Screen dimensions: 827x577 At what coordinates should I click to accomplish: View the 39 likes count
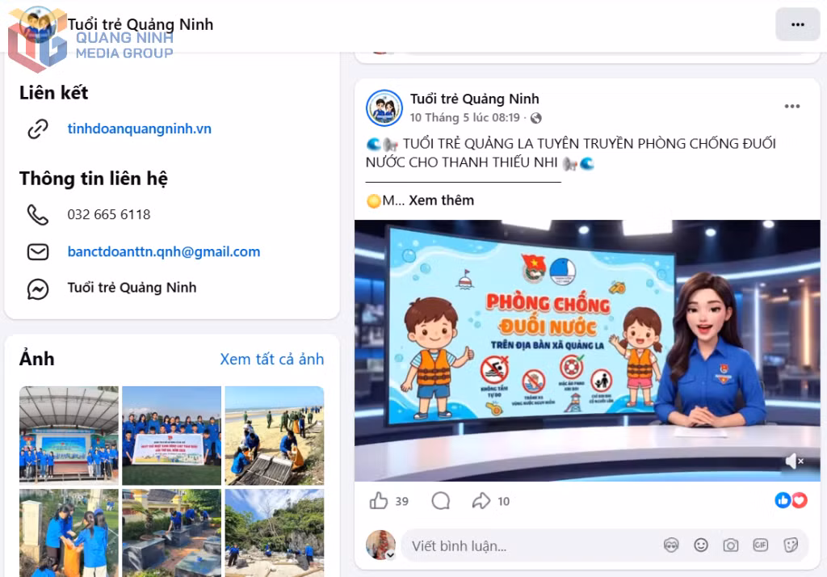click(x=402, y=501)
